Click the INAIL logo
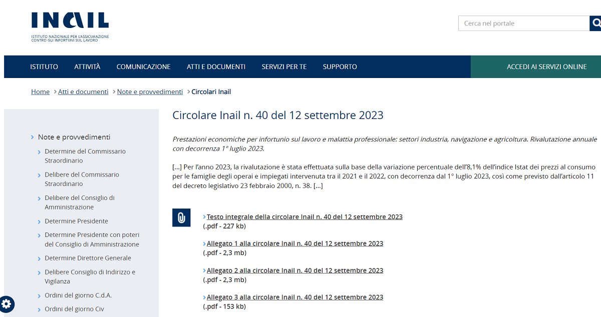This screenshot has height=317, width=601. point(70,27)
